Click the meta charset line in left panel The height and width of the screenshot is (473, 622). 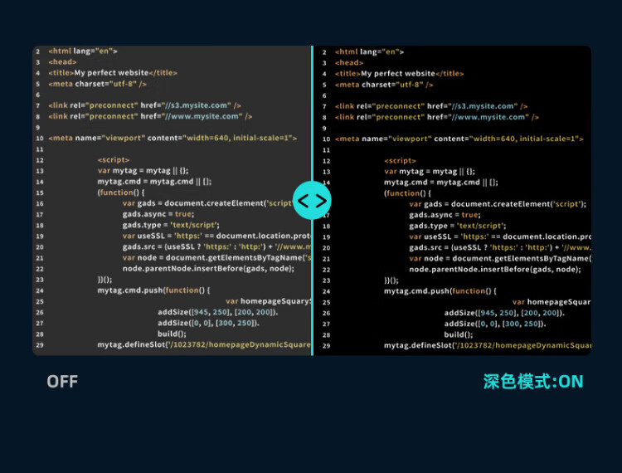[x=97, y=84]
